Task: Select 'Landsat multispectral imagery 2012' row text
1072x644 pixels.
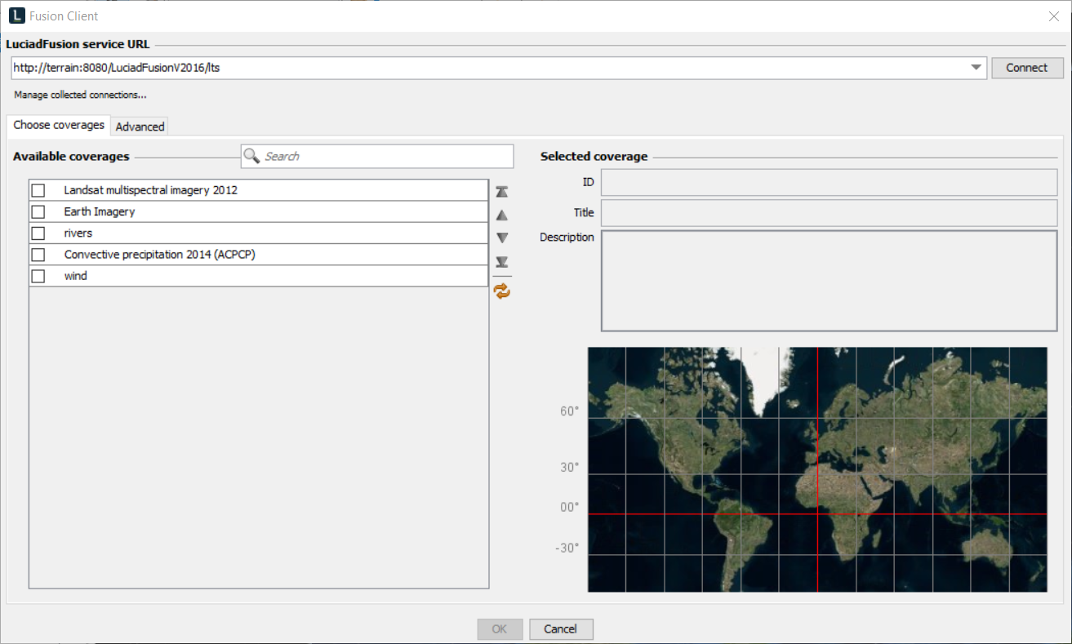Action: click(151, 190)
